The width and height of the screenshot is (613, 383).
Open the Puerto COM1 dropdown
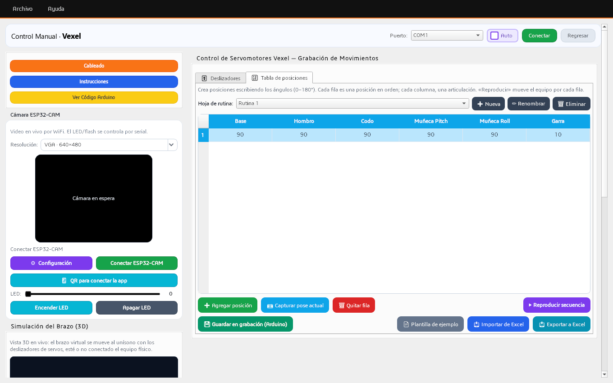(447, 35)
